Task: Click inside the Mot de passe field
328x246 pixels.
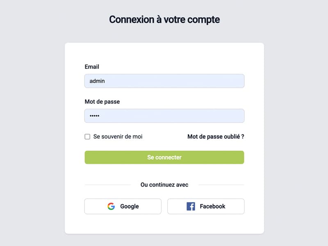Action: click(164, 116)
